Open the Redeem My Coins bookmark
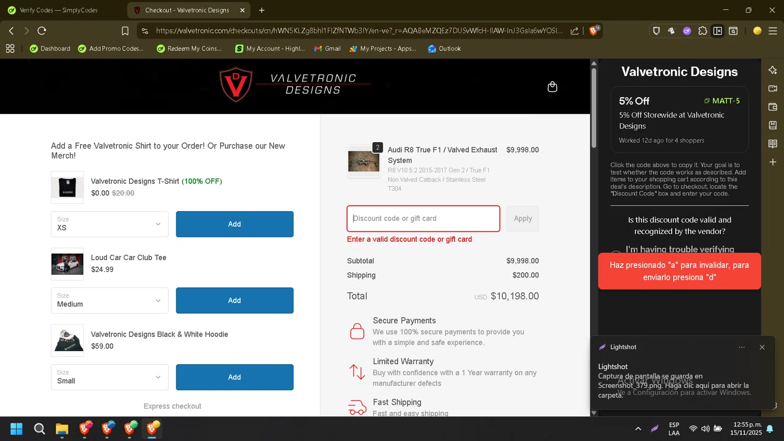Image resolution: width=784 pixels, height=441 pixels. (x=189, y=49)
